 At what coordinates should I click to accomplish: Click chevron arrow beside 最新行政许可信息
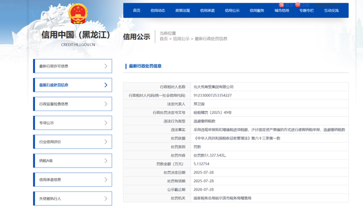pos(106,66)
